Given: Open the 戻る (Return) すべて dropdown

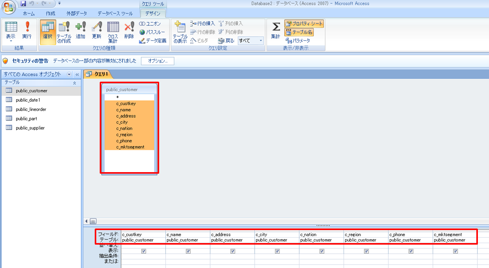Looking at the screenshot, I should point(261,41).
